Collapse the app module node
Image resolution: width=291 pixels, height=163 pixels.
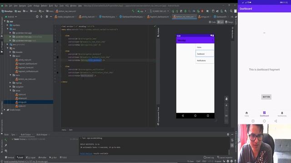[x=5, y=21]
